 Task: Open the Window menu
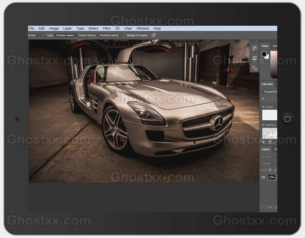point(142,28)
